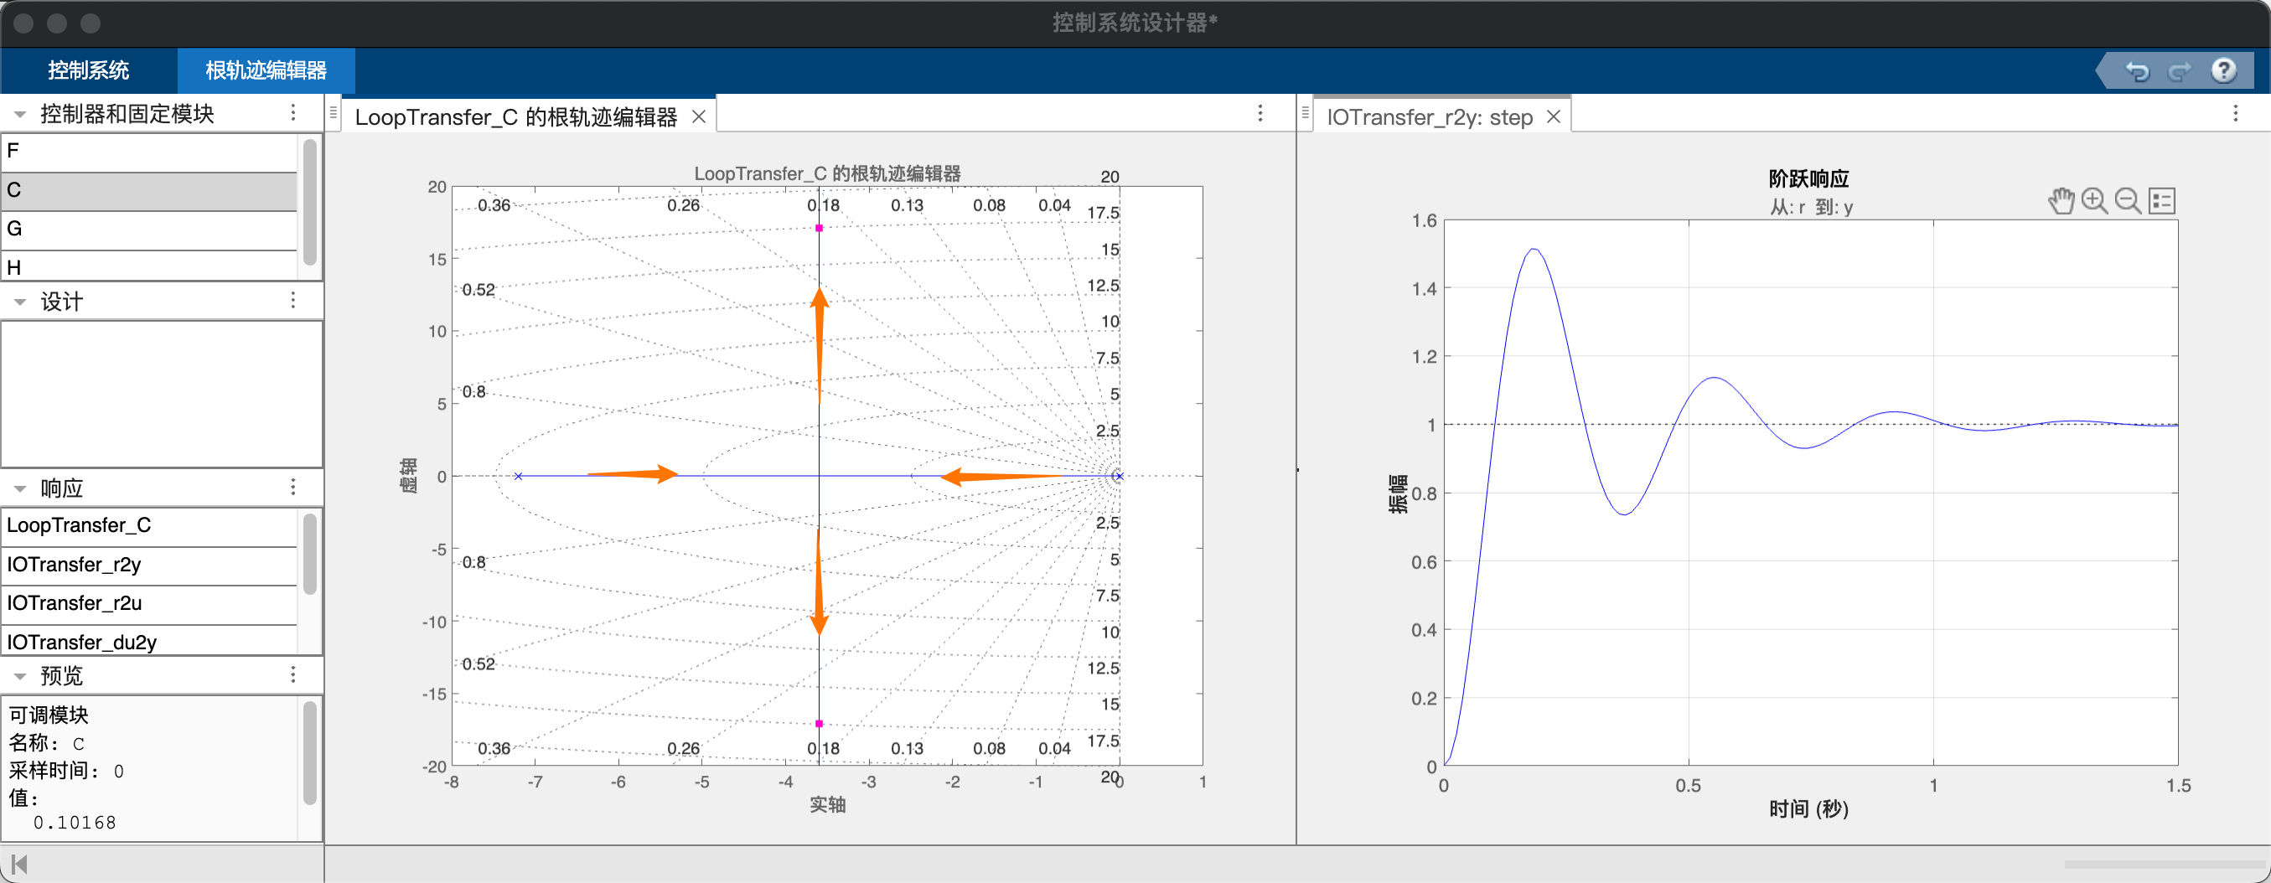
Task: Open the root locus document area options menu
Action: click(x=1260, y=113)
